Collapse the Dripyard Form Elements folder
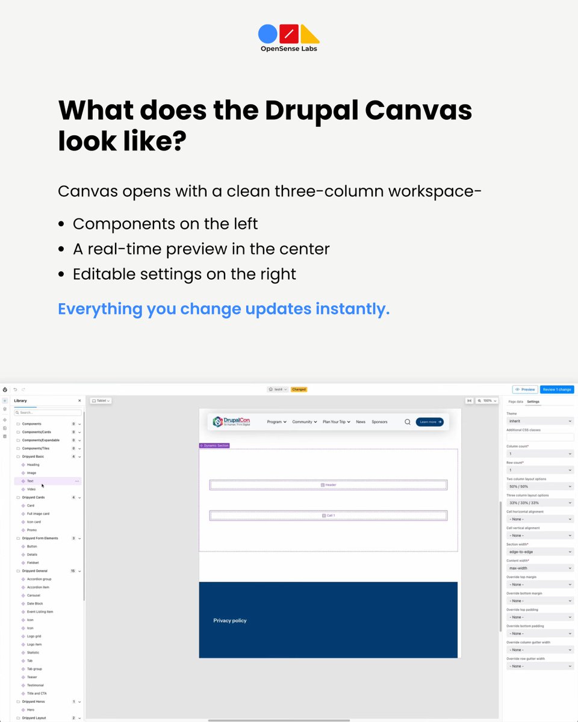Screen dimensions: 578x722 pyautogui.click(x=79, y=538)
